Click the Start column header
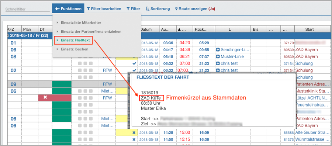Viewport: 332px width, 146px height. coord(309,29)
